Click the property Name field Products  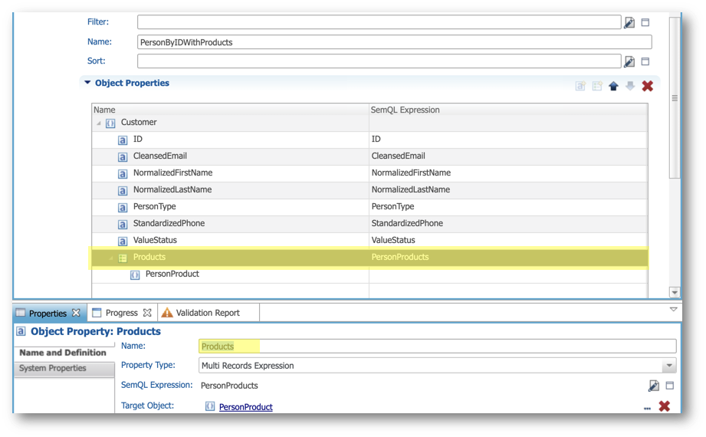pos(437,346)
